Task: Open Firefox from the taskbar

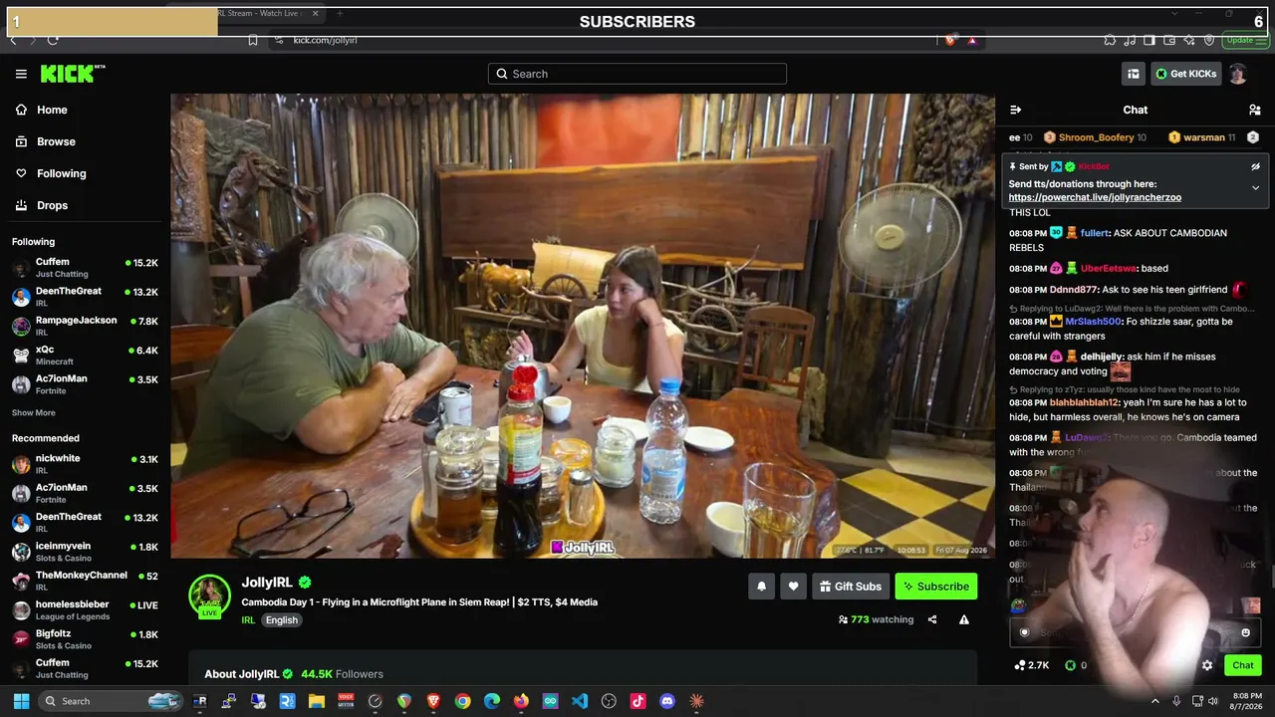Action: click(x=521, y=701)
